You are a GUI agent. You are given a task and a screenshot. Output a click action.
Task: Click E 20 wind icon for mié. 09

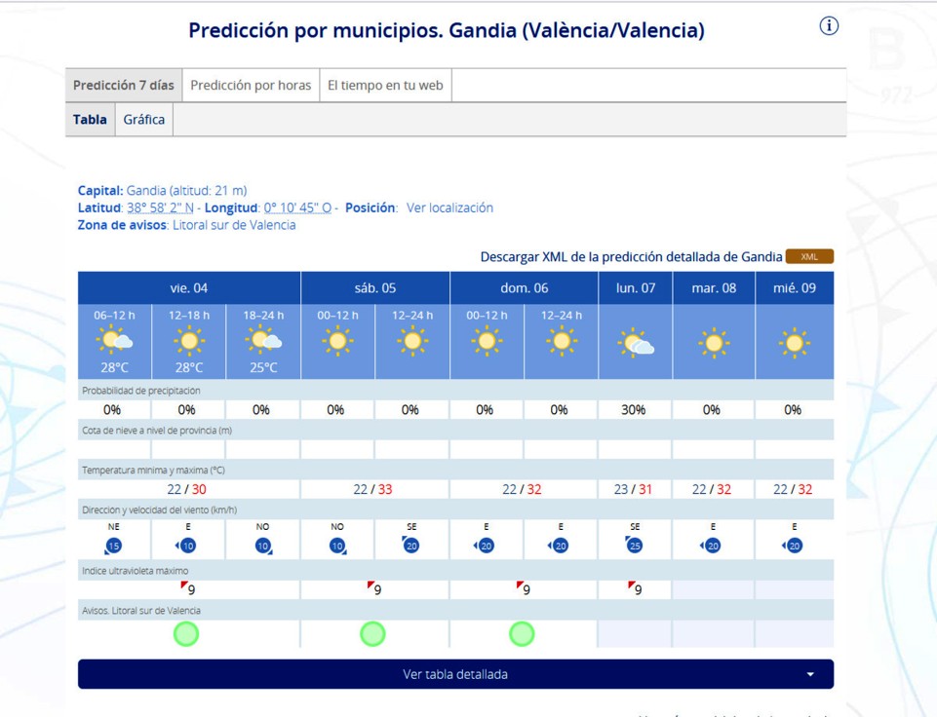tap(793, 546)
